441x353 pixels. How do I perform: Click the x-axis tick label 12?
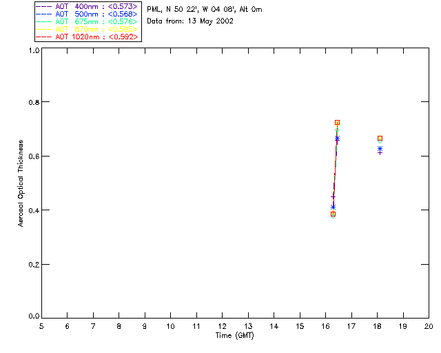222,327
